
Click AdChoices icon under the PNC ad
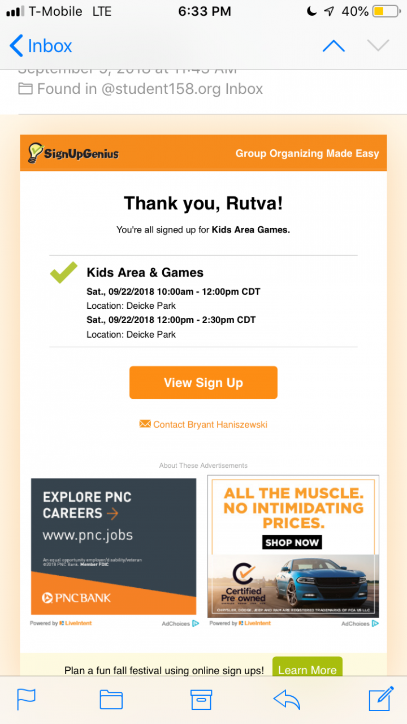coord(196,623)
